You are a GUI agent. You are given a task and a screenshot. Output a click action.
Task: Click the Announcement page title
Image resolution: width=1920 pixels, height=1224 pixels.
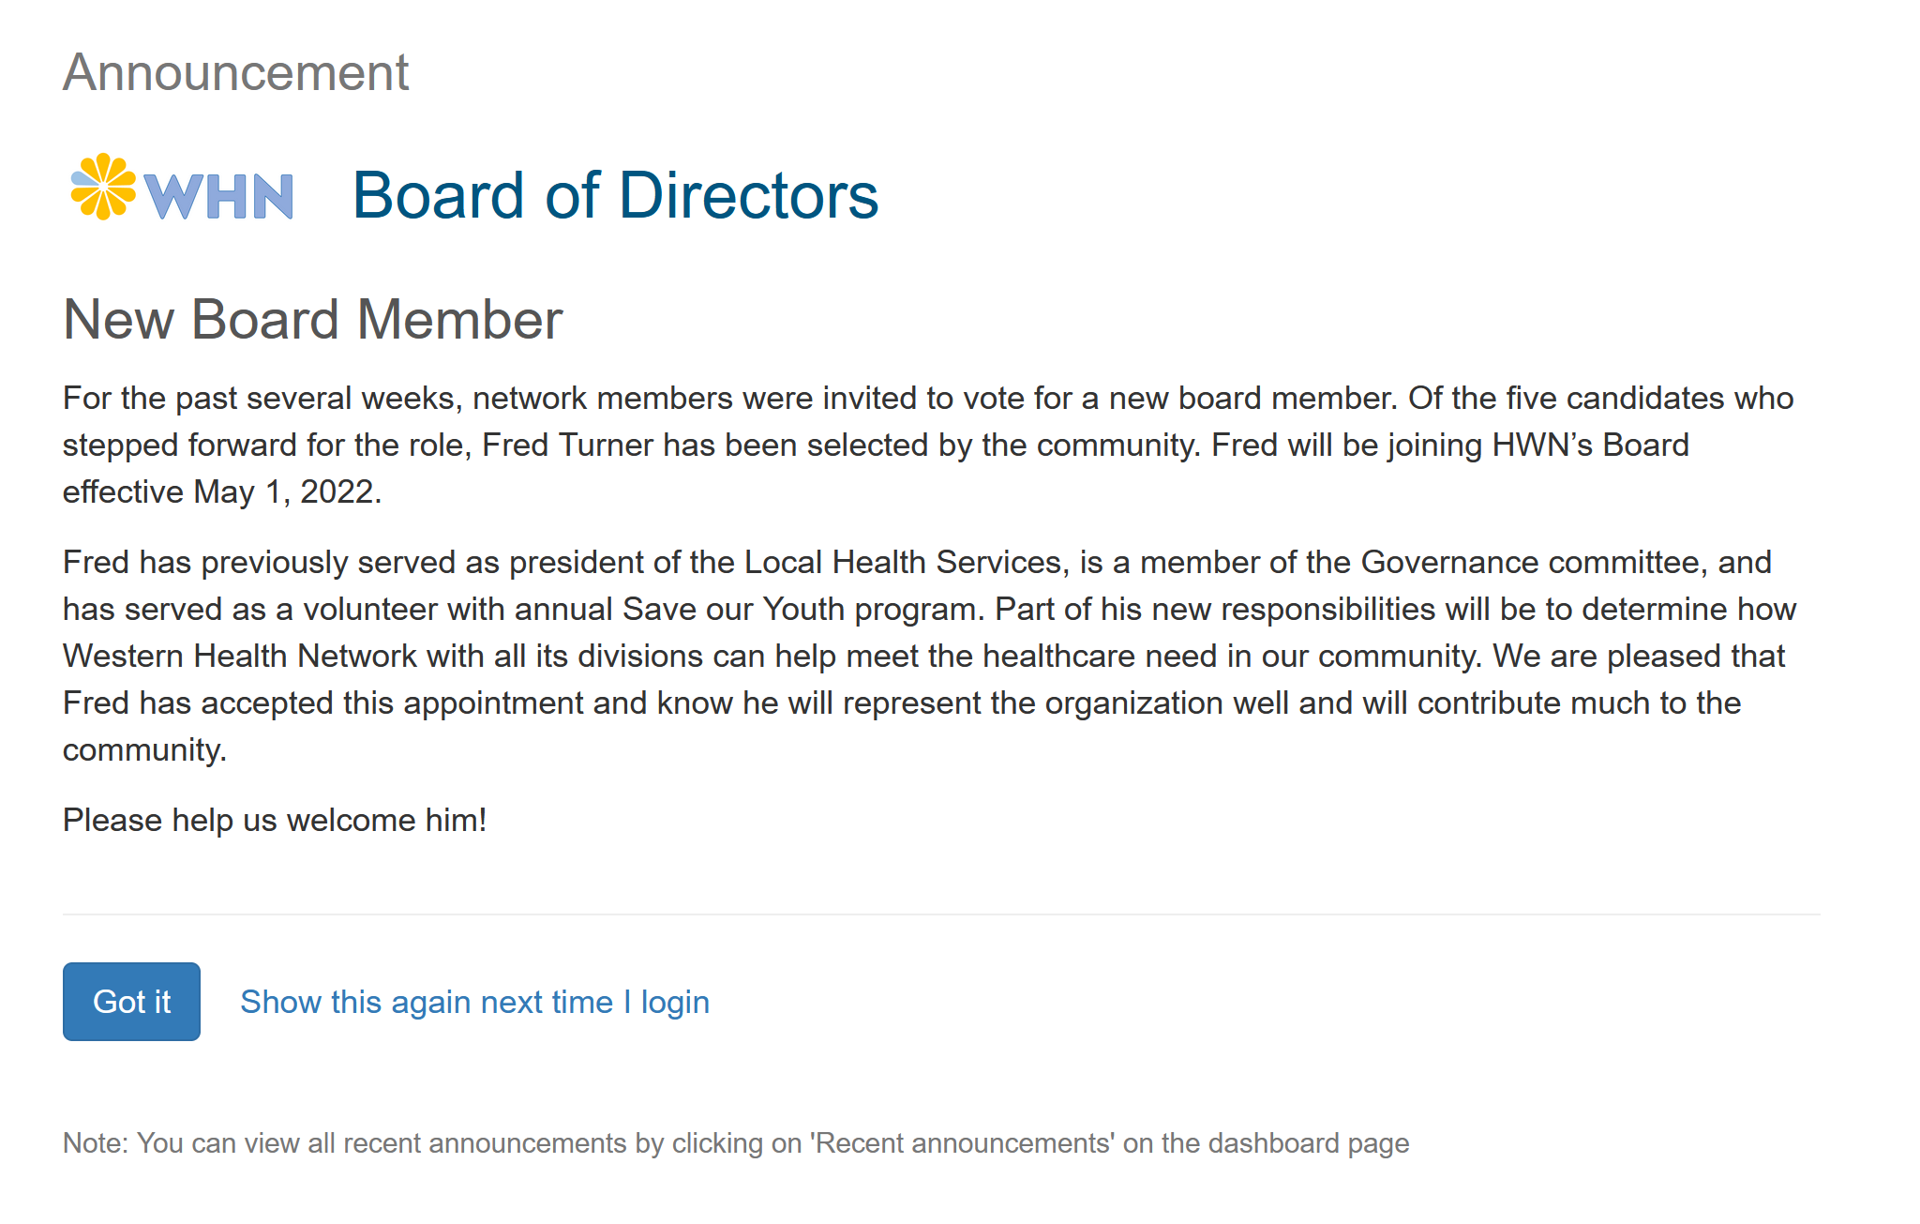click(x=235, y=72)
